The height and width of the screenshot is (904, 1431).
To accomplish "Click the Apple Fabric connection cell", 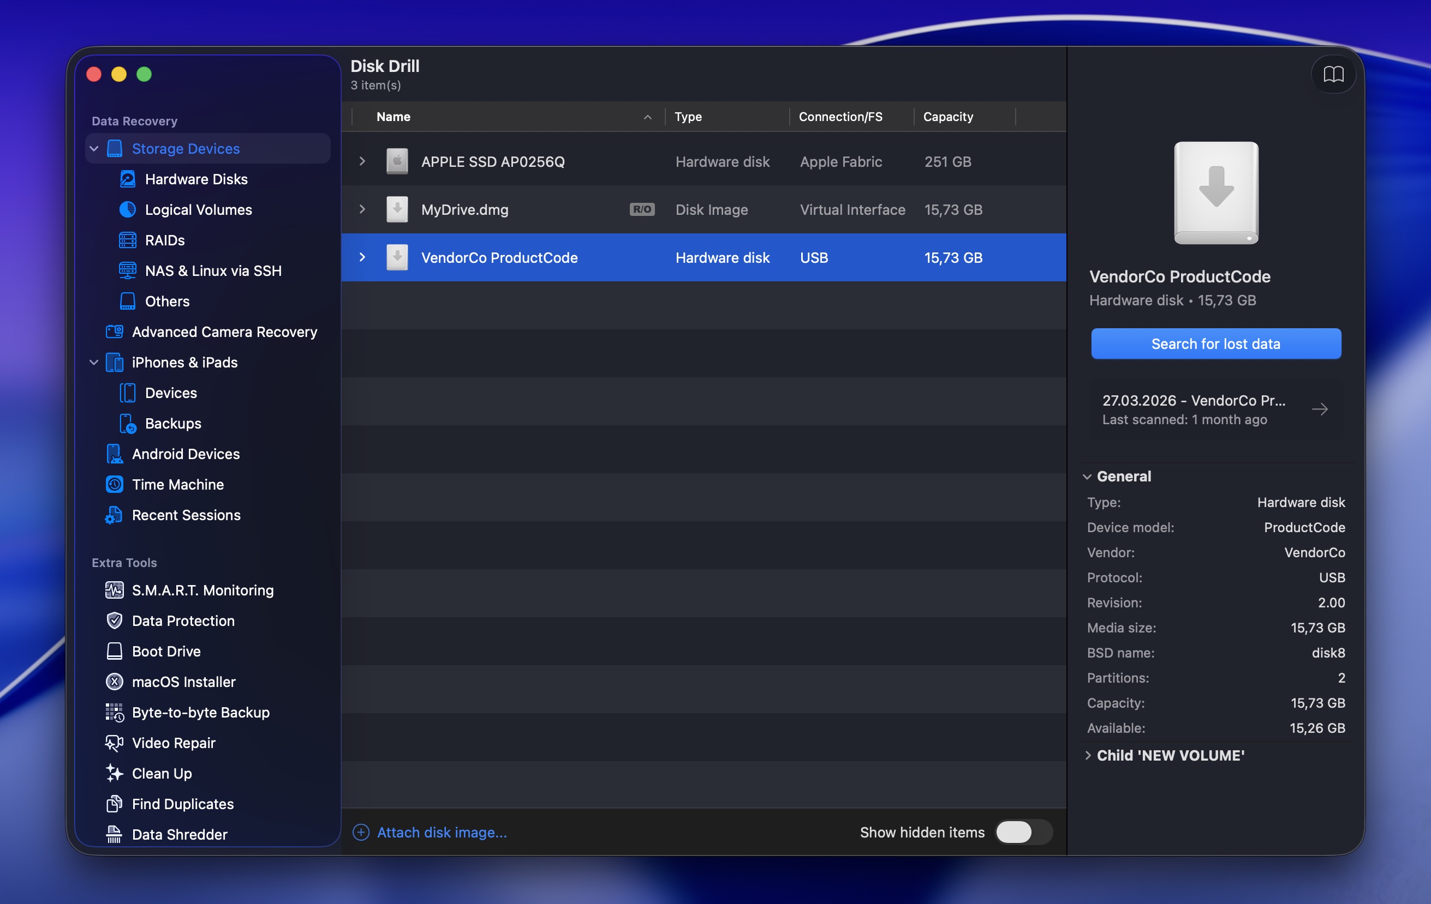I will 840,161.
